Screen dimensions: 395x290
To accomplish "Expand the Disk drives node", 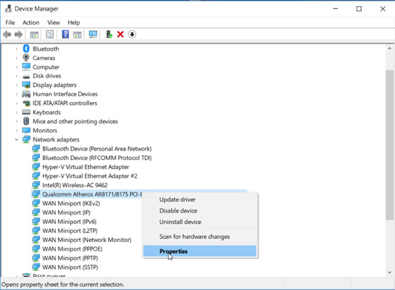I will click(16, 76).
